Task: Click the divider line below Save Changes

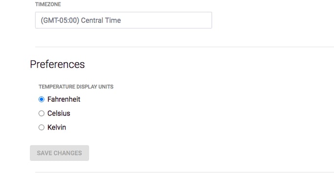Action: [x=184, y=172]
